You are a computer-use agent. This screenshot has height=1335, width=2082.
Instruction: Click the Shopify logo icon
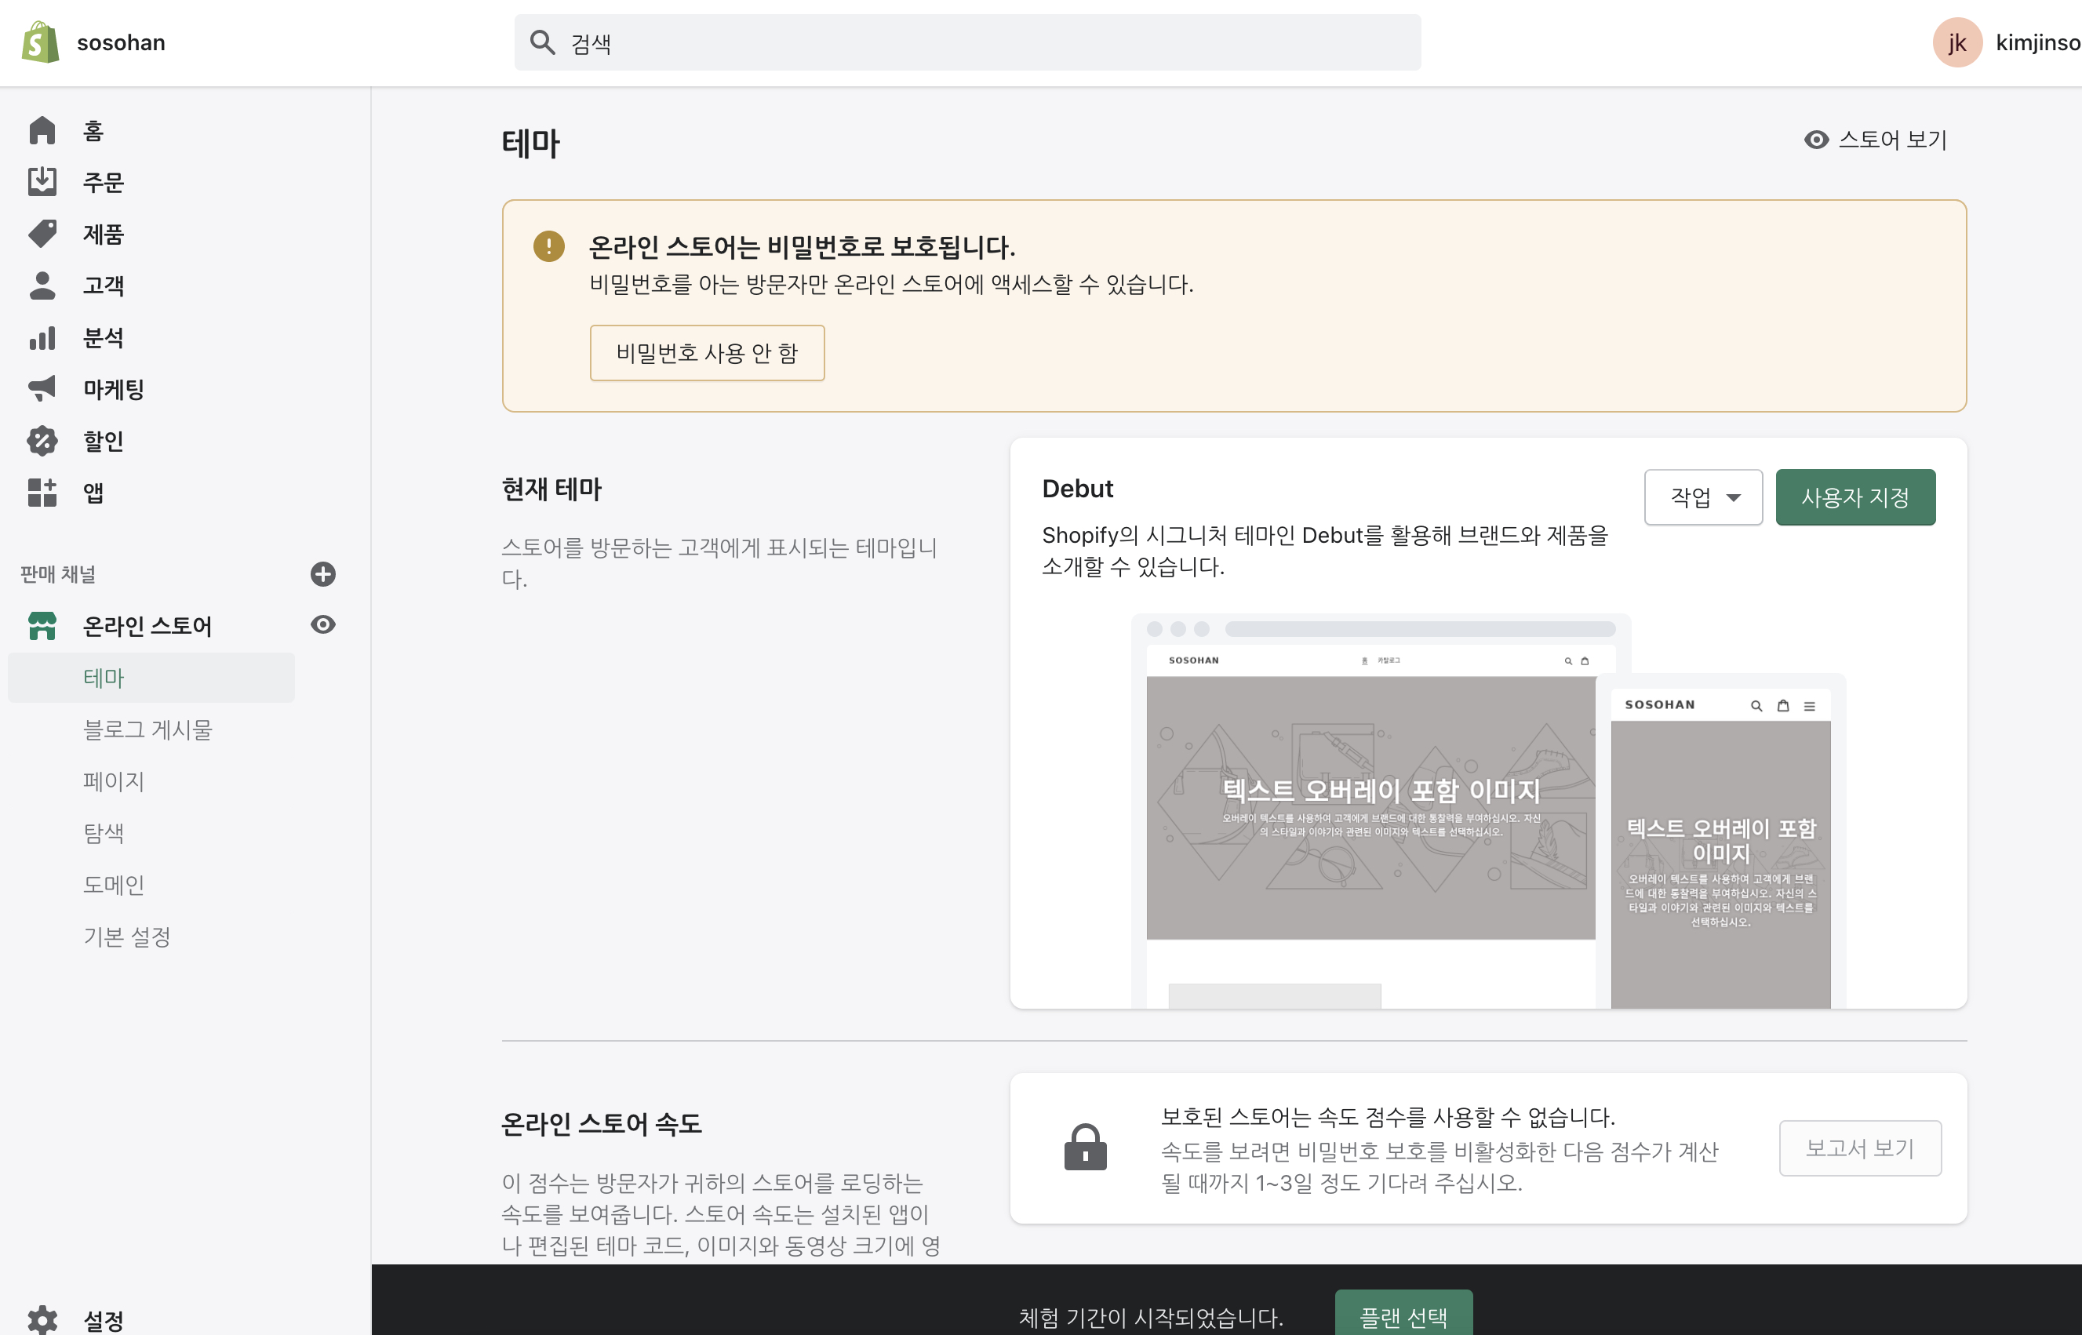click(40, 42)
